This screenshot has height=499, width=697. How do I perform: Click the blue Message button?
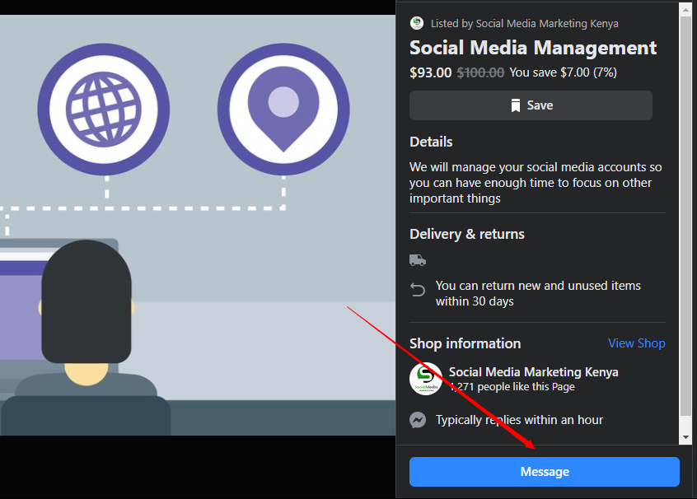tap(544, 472)
